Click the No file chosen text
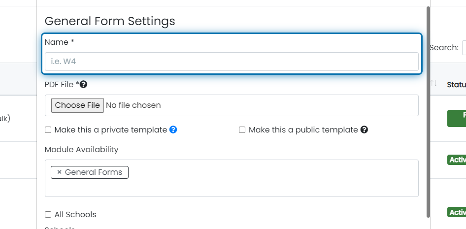 133,105
